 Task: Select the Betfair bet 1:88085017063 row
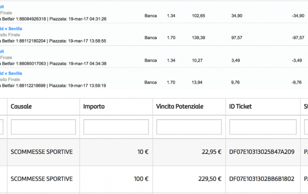154,57
